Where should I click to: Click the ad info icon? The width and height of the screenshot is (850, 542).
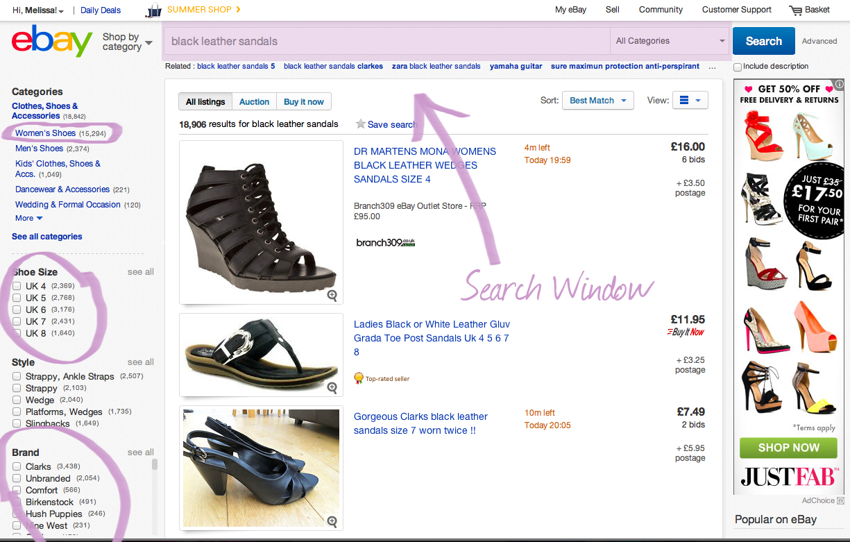pos(840,83)
